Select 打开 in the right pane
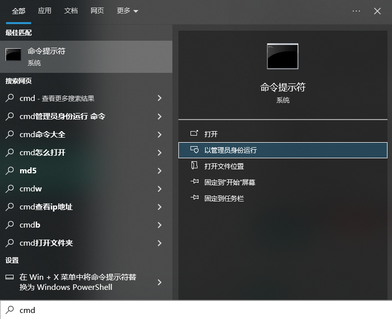Image resolution: width=392 pixels, height=319 pixels. click(283, 134)
